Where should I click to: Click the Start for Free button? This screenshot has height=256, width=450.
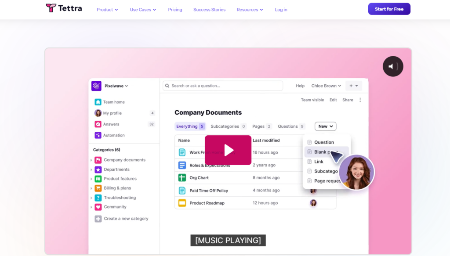coord(389,9)
